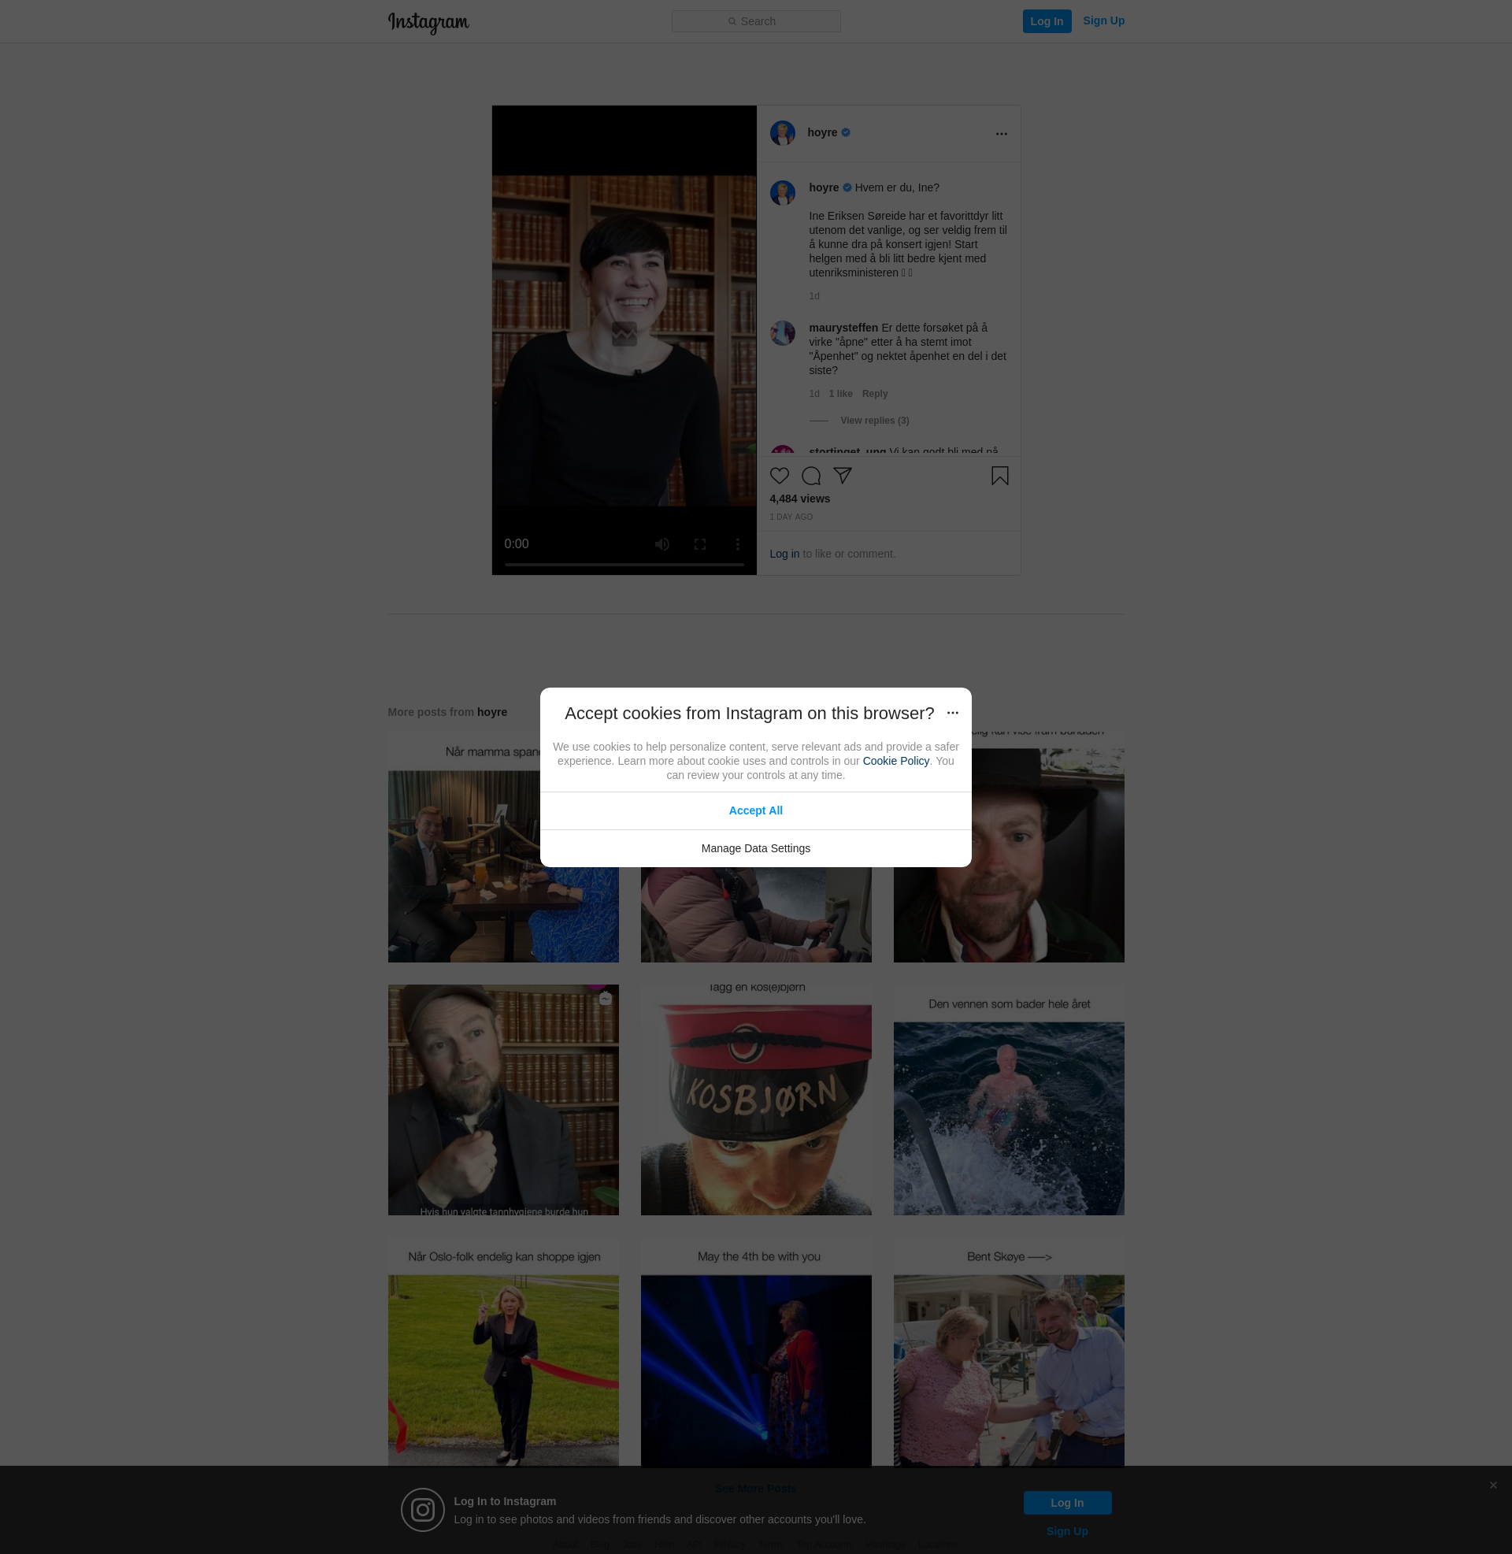Click Log In button in bottom banner
This screenshot has width=1512, height=1554.
[1066, 1502]
